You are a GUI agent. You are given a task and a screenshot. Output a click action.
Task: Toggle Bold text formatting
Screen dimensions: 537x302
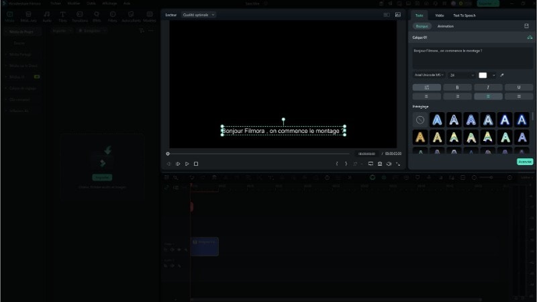(457, 87)
